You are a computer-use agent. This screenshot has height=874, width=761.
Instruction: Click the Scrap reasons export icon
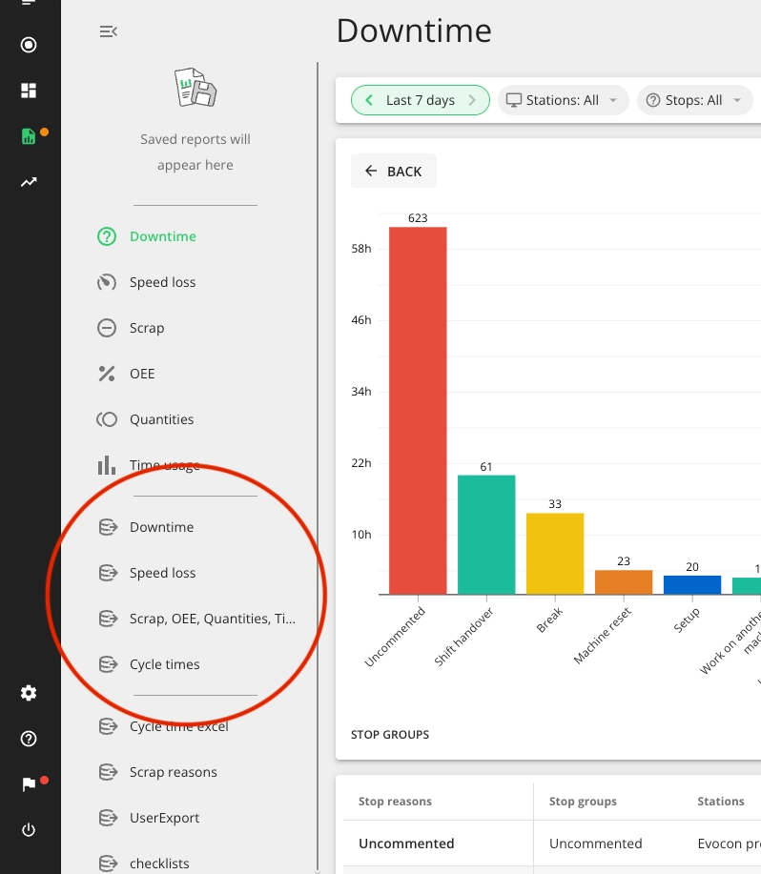108,772
